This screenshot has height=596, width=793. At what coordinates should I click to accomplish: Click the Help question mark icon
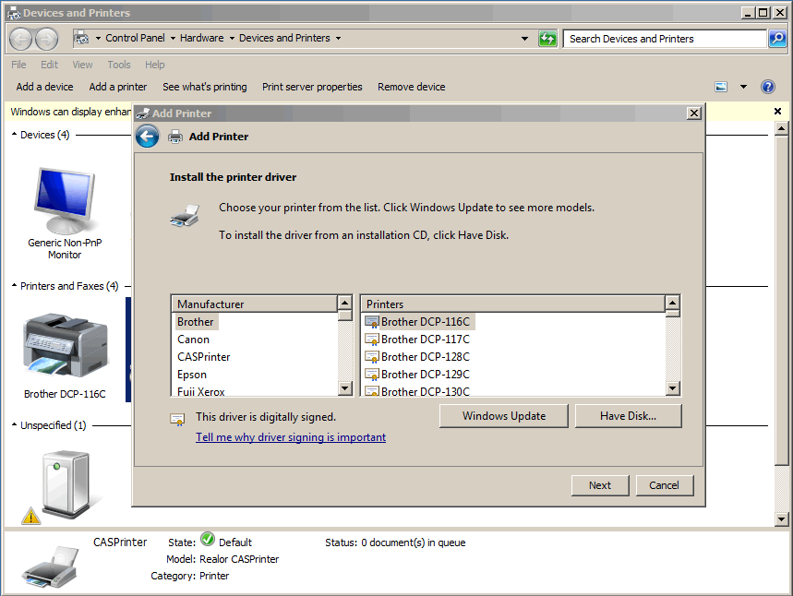(x=767, y=87)
